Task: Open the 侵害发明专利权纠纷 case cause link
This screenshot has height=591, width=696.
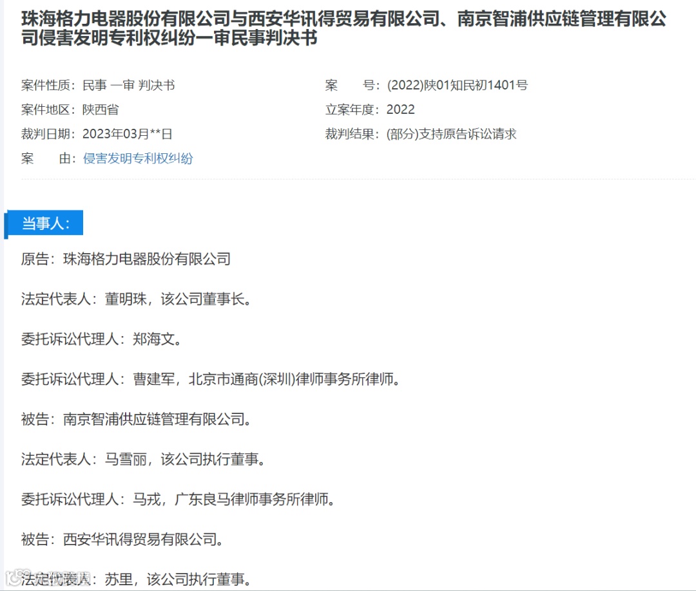Action: pyautogui.click(x=138, y=158)
